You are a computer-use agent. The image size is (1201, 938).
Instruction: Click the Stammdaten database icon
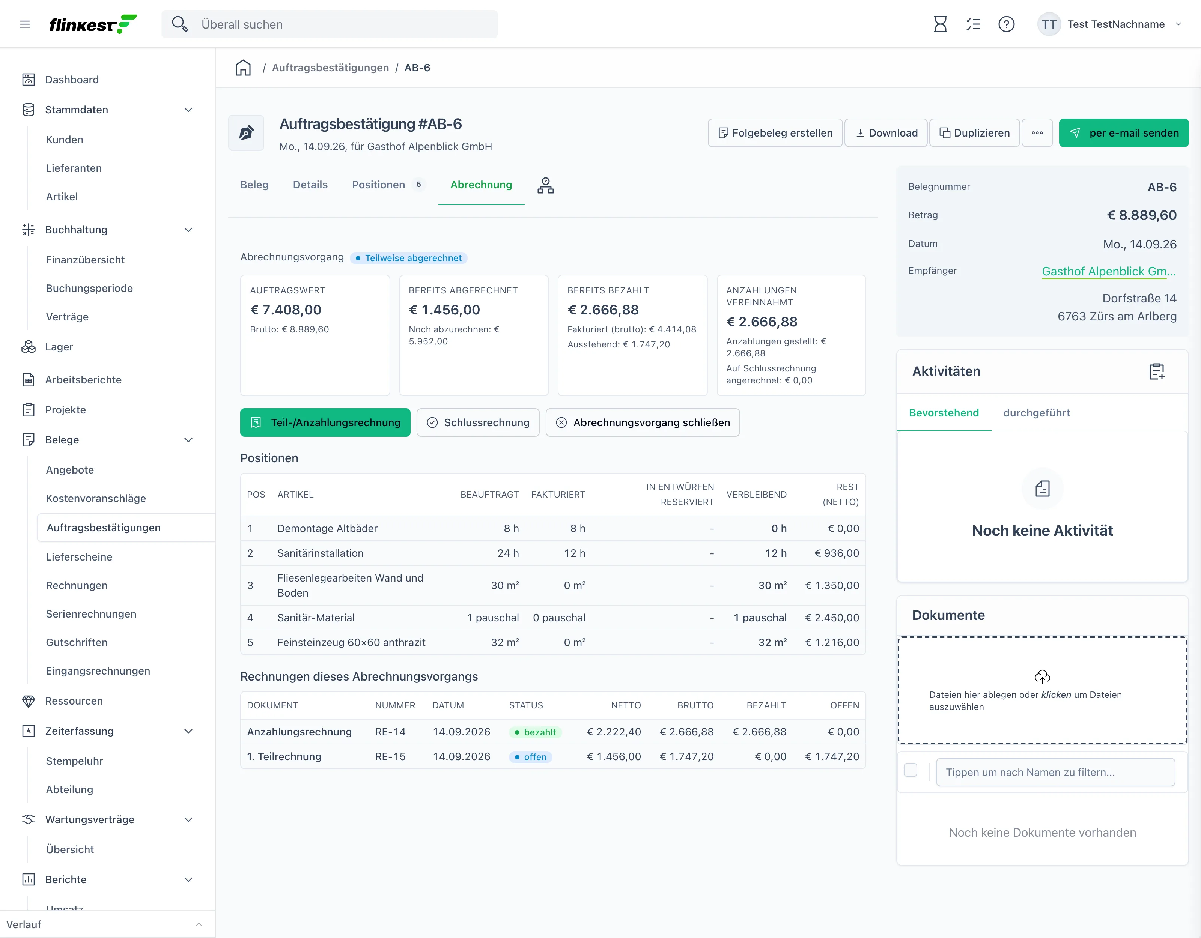tap(29, 110)
